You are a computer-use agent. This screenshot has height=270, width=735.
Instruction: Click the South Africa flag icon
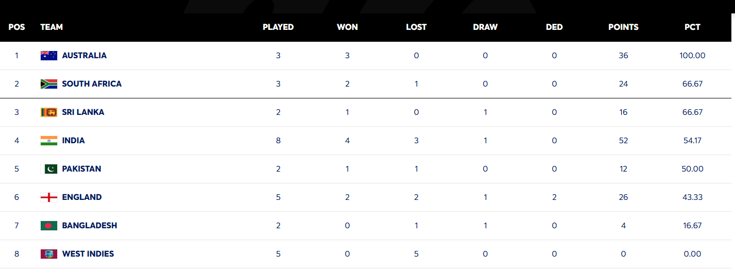49,84
